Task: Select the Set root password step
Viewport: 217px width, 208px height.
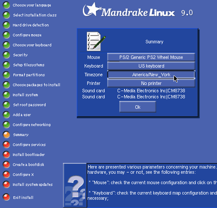Action: (30, 105)
